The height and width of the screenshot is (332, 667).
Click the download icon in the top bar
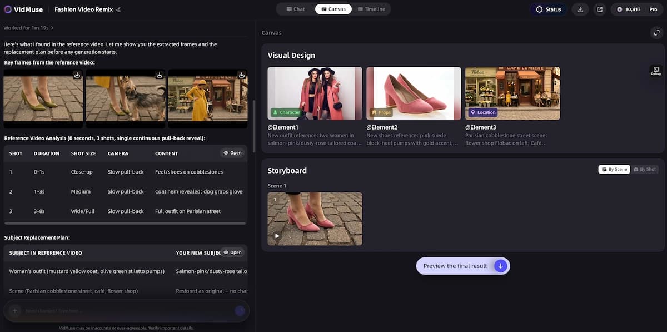(580, 9)
